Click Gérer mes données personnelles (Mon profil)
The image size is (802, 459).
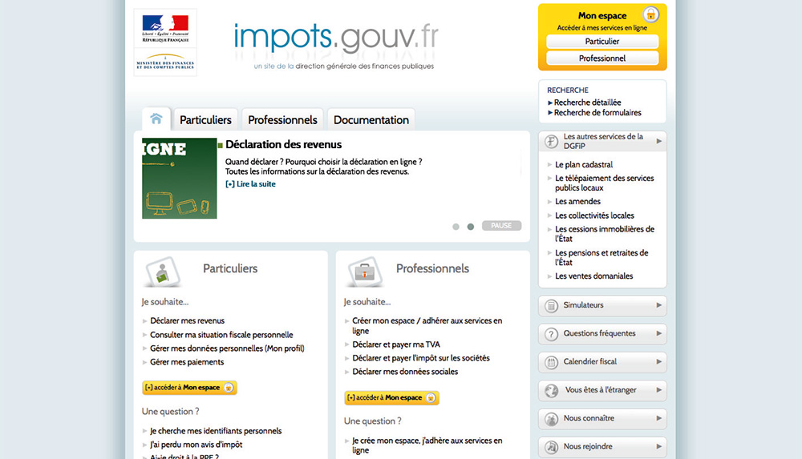pos(227,348)
